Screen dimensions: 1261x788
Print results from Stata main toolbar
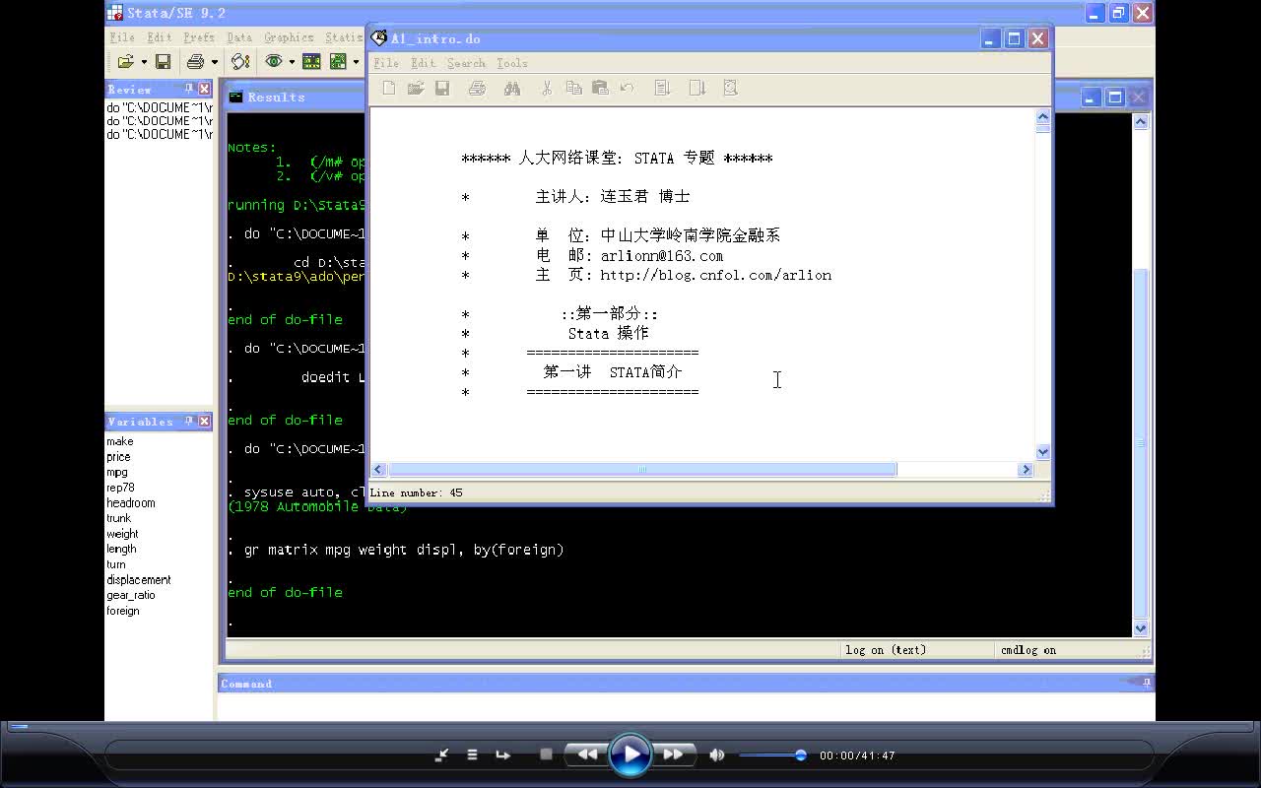(196, 62)
